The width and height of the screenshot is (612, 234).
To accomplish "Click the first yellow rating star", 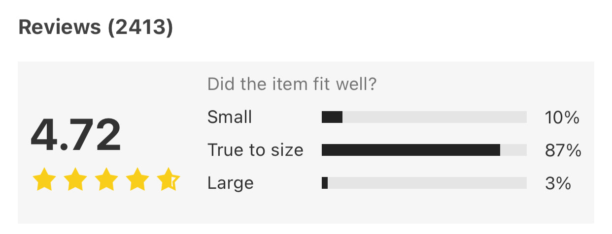I will (x=43, y=180).
